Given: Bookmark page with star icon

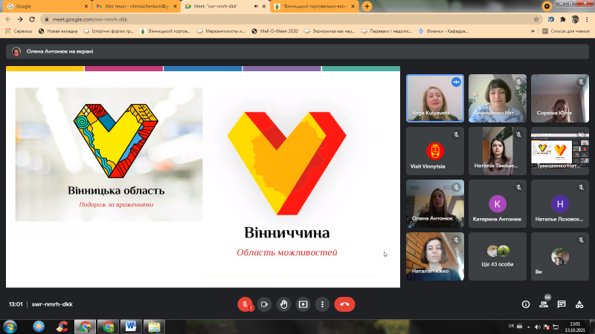Looking at the screenshot, I should tap(536, 19).
